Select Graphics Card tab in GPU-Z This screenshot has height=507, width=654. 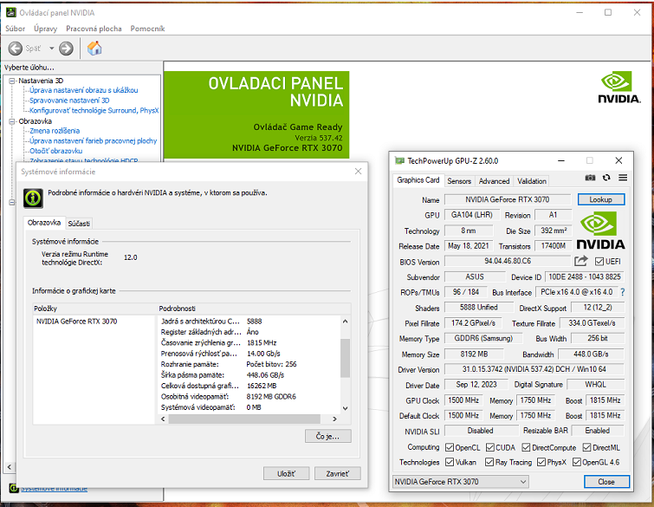[418, 180]
